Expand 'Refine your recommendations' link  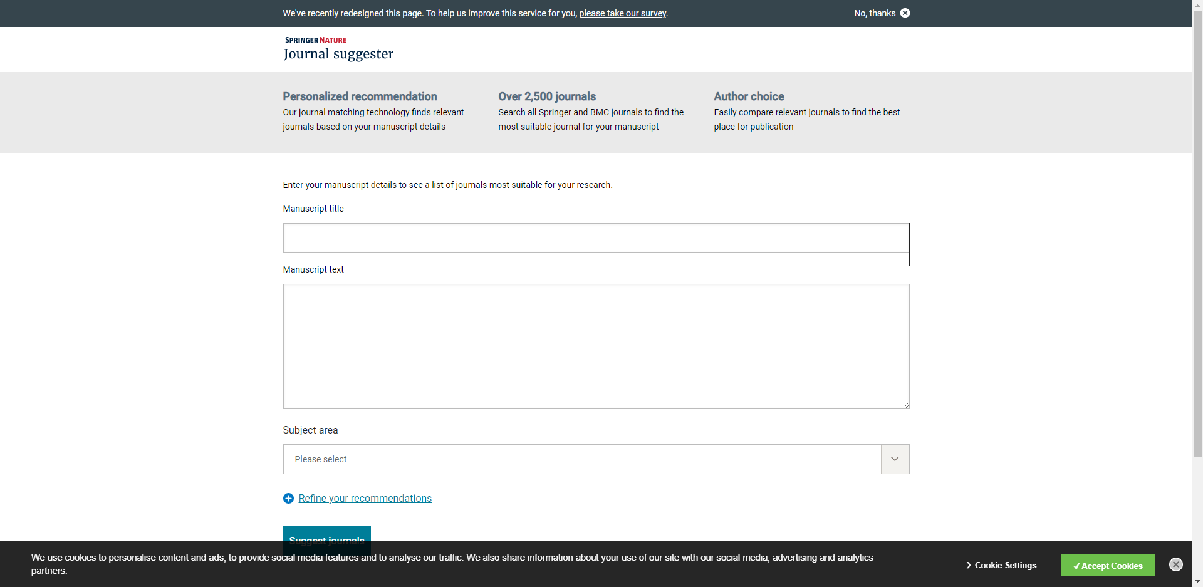coord(365,498)
